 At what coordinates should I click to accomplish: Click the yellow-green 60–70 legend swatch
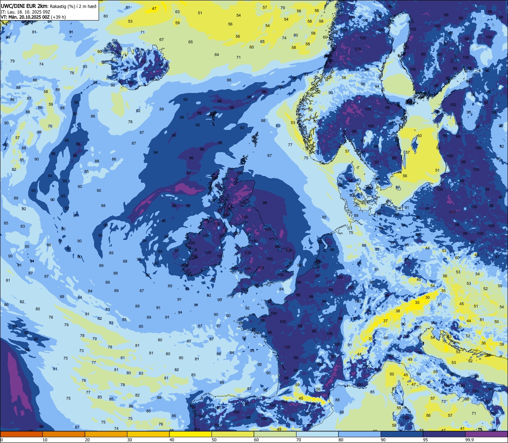[x=275, y=434]
